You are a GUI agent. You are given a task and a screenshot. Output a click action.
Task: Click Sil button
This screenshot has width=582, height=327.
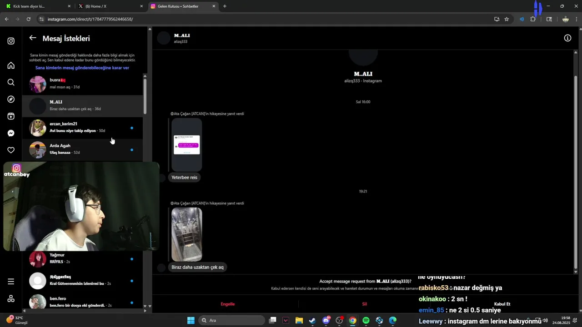(x=364, y=304)
